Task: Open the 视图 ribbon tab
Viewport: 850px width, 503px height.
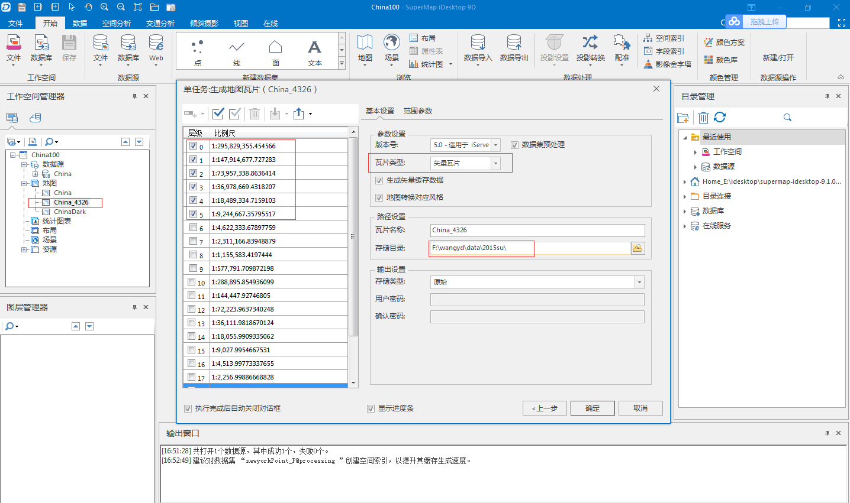Action: (x=241, y=23)
